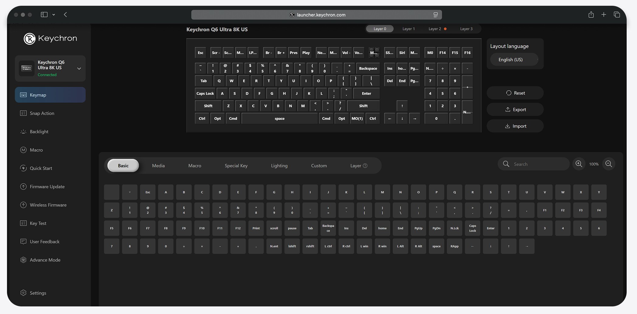Click the User Feedback icon
Image resolution: width=637 pixels, height=314 pixels.
coord(23,241)
